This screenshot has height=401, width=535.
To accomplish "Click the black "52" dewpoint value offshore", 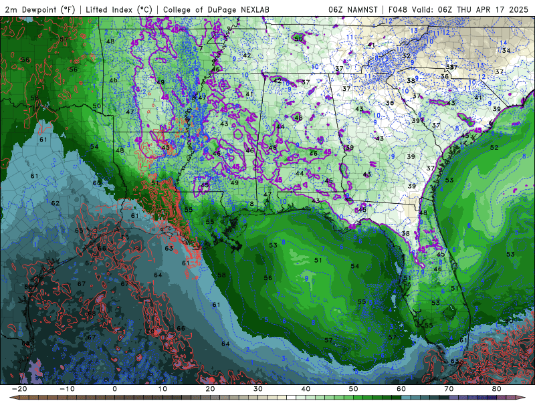I will coord(494,147).
